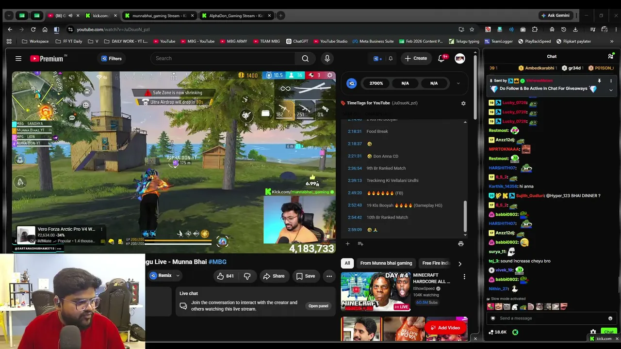621x349 pixels.
Task: Select the All category chip
Action: 347,263
